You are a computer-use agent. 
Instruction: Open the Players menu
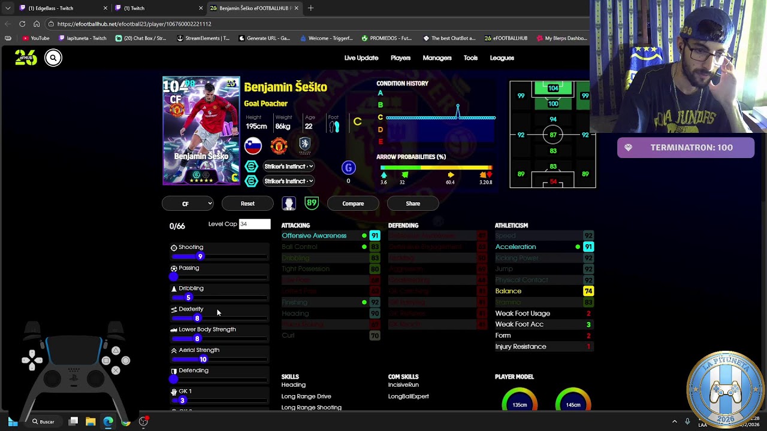[x=400, y=58]
